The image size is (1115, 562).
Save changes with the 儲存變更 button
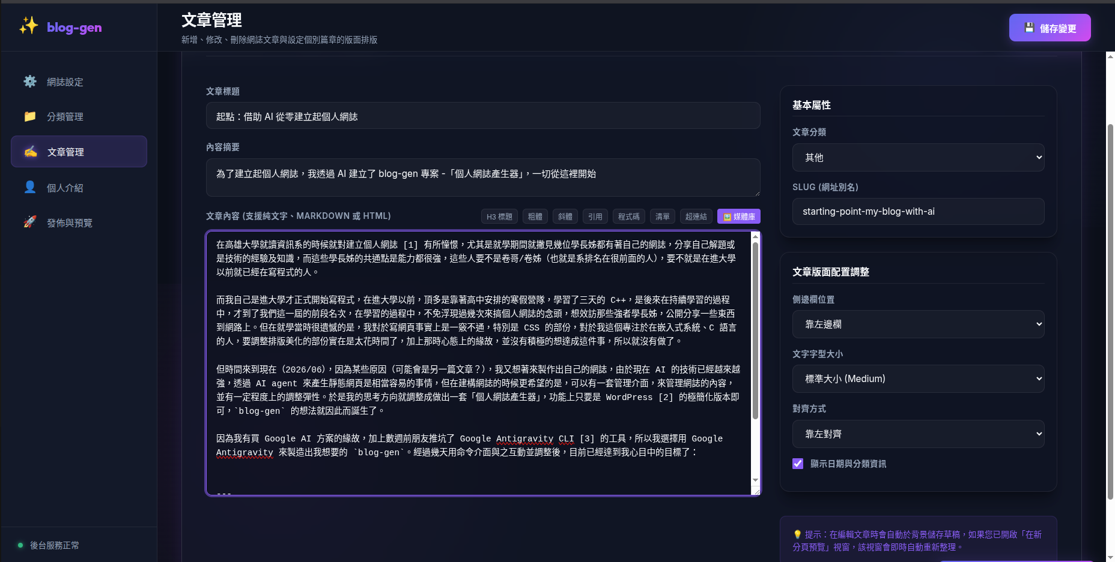pos(1050,28)
